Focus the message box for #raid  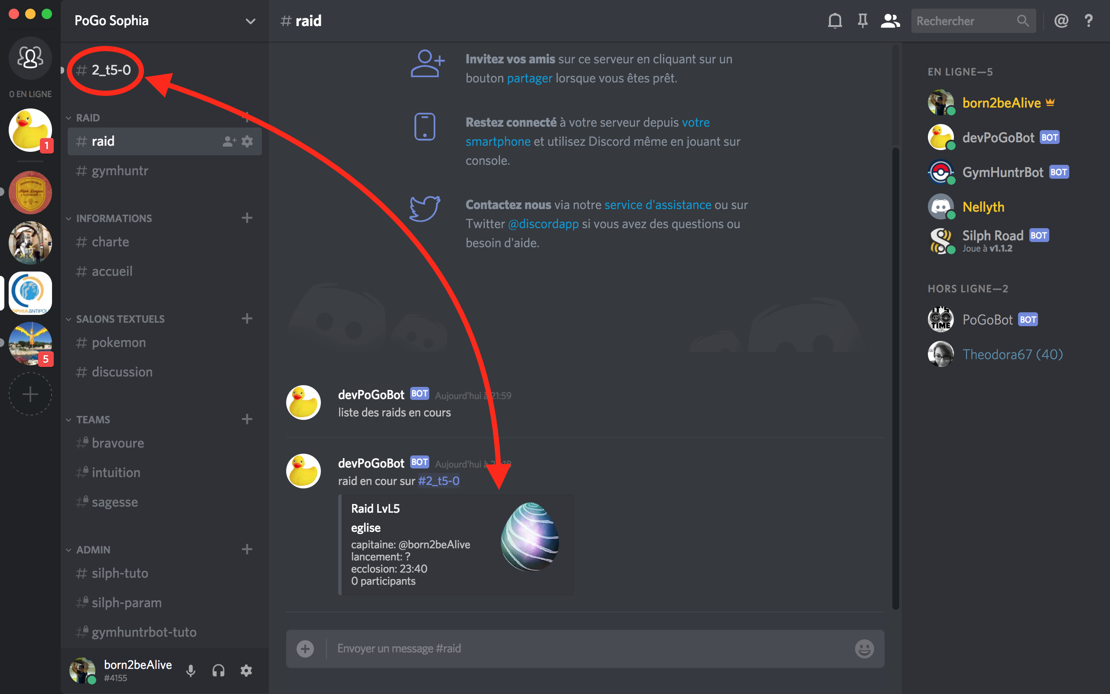585,648
